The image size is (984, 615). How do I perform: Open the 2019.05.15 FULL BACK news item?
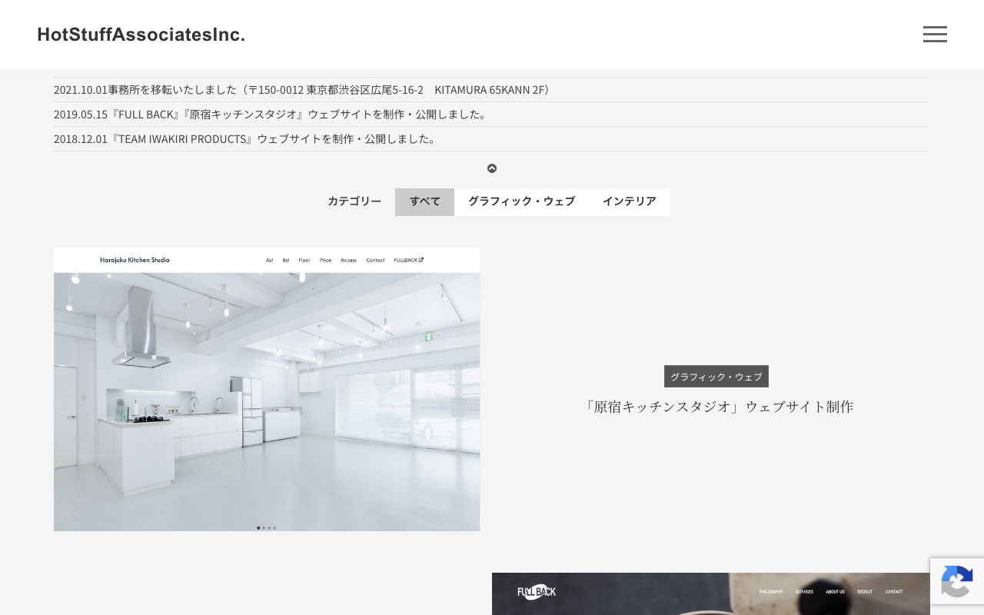tap(271, 115)
